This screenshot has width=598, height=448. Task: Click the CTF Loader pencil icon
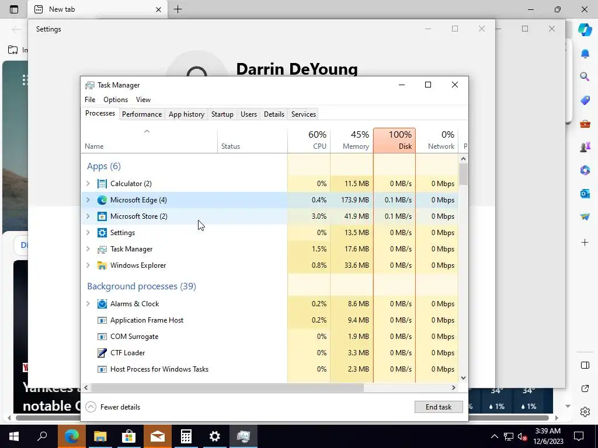coord(102,353)
